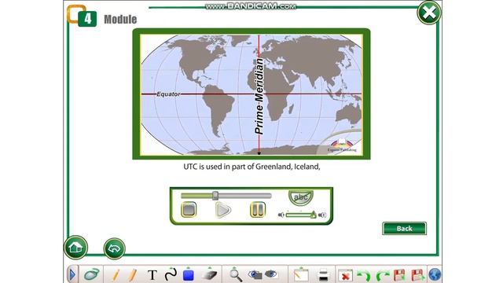503x283 pixels.
Task: Click the eye with camera capture icon
Action: (255, 274)
